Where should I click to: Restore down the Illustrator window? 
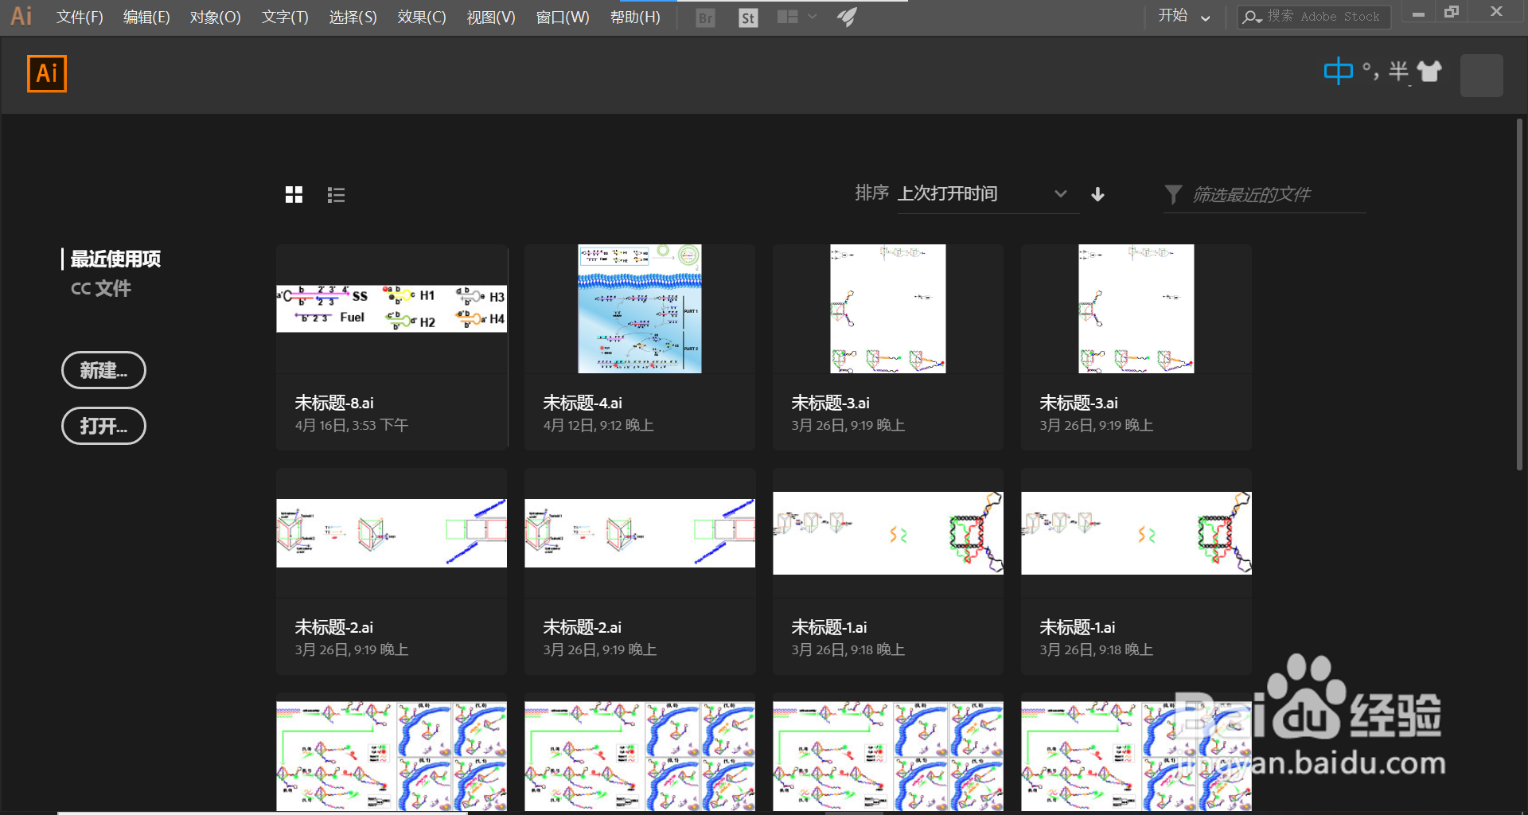coord(1452,12)
